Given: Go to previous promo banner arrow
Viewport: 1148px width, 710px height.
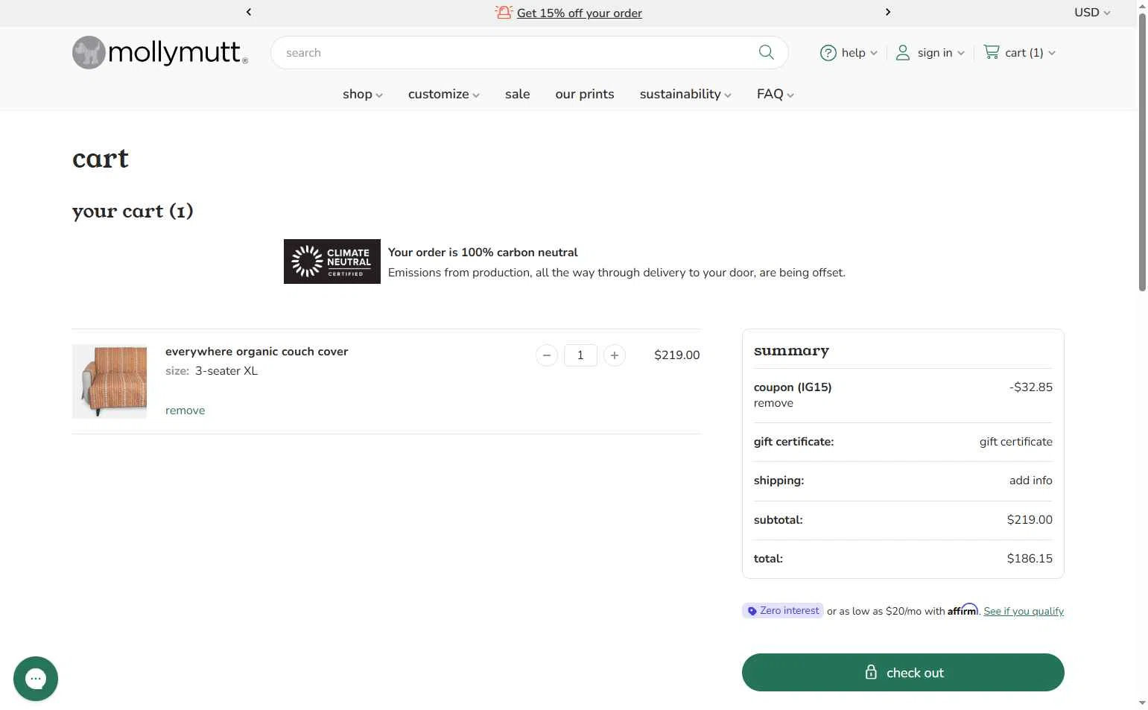Looking at the screenshot, I should pos(249,12).
